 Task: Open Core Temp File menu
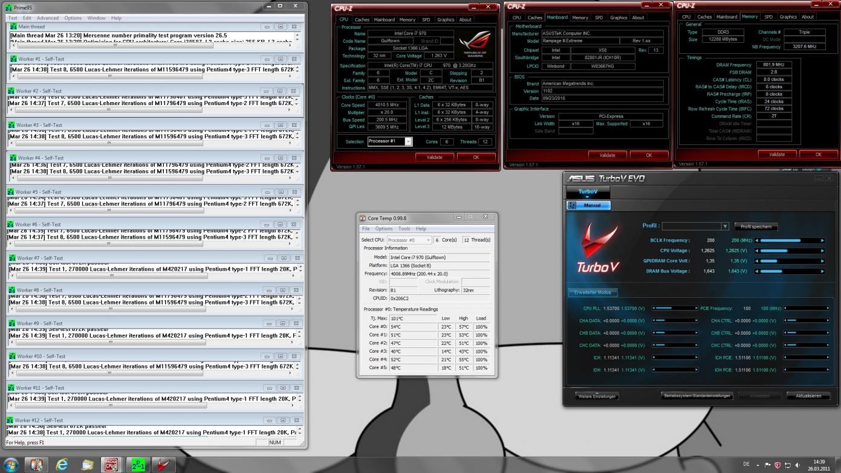pos(366,229)
